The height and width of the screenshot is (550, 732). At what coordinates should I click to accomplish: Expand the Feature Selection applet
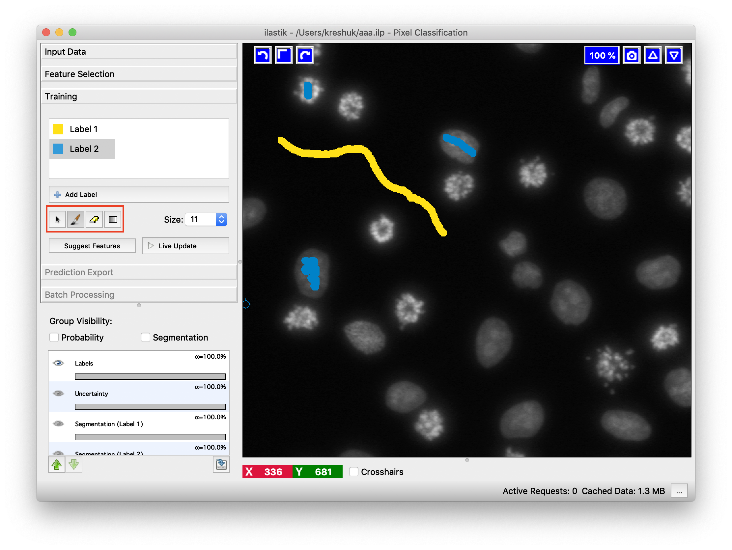(139, 74)
